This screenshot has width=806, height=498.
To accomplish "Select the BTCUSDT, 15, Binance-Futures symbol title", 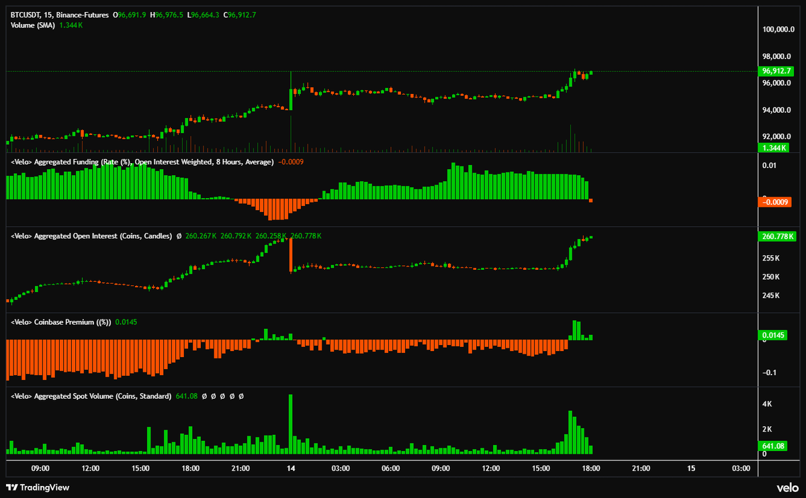I will [x=60, y=14].
